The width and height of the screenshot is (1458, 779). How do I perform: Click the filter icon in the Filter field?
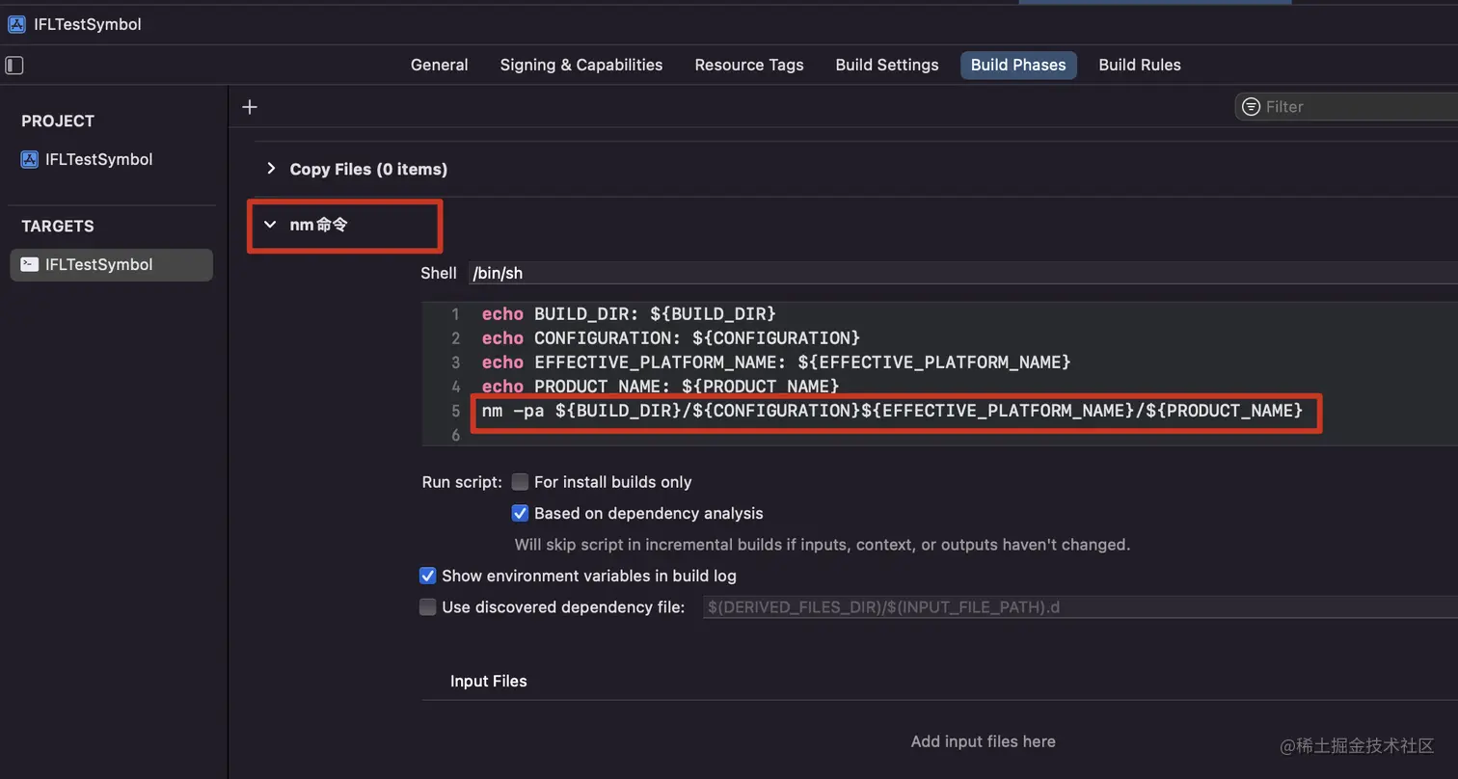[x=1251, y=106]
